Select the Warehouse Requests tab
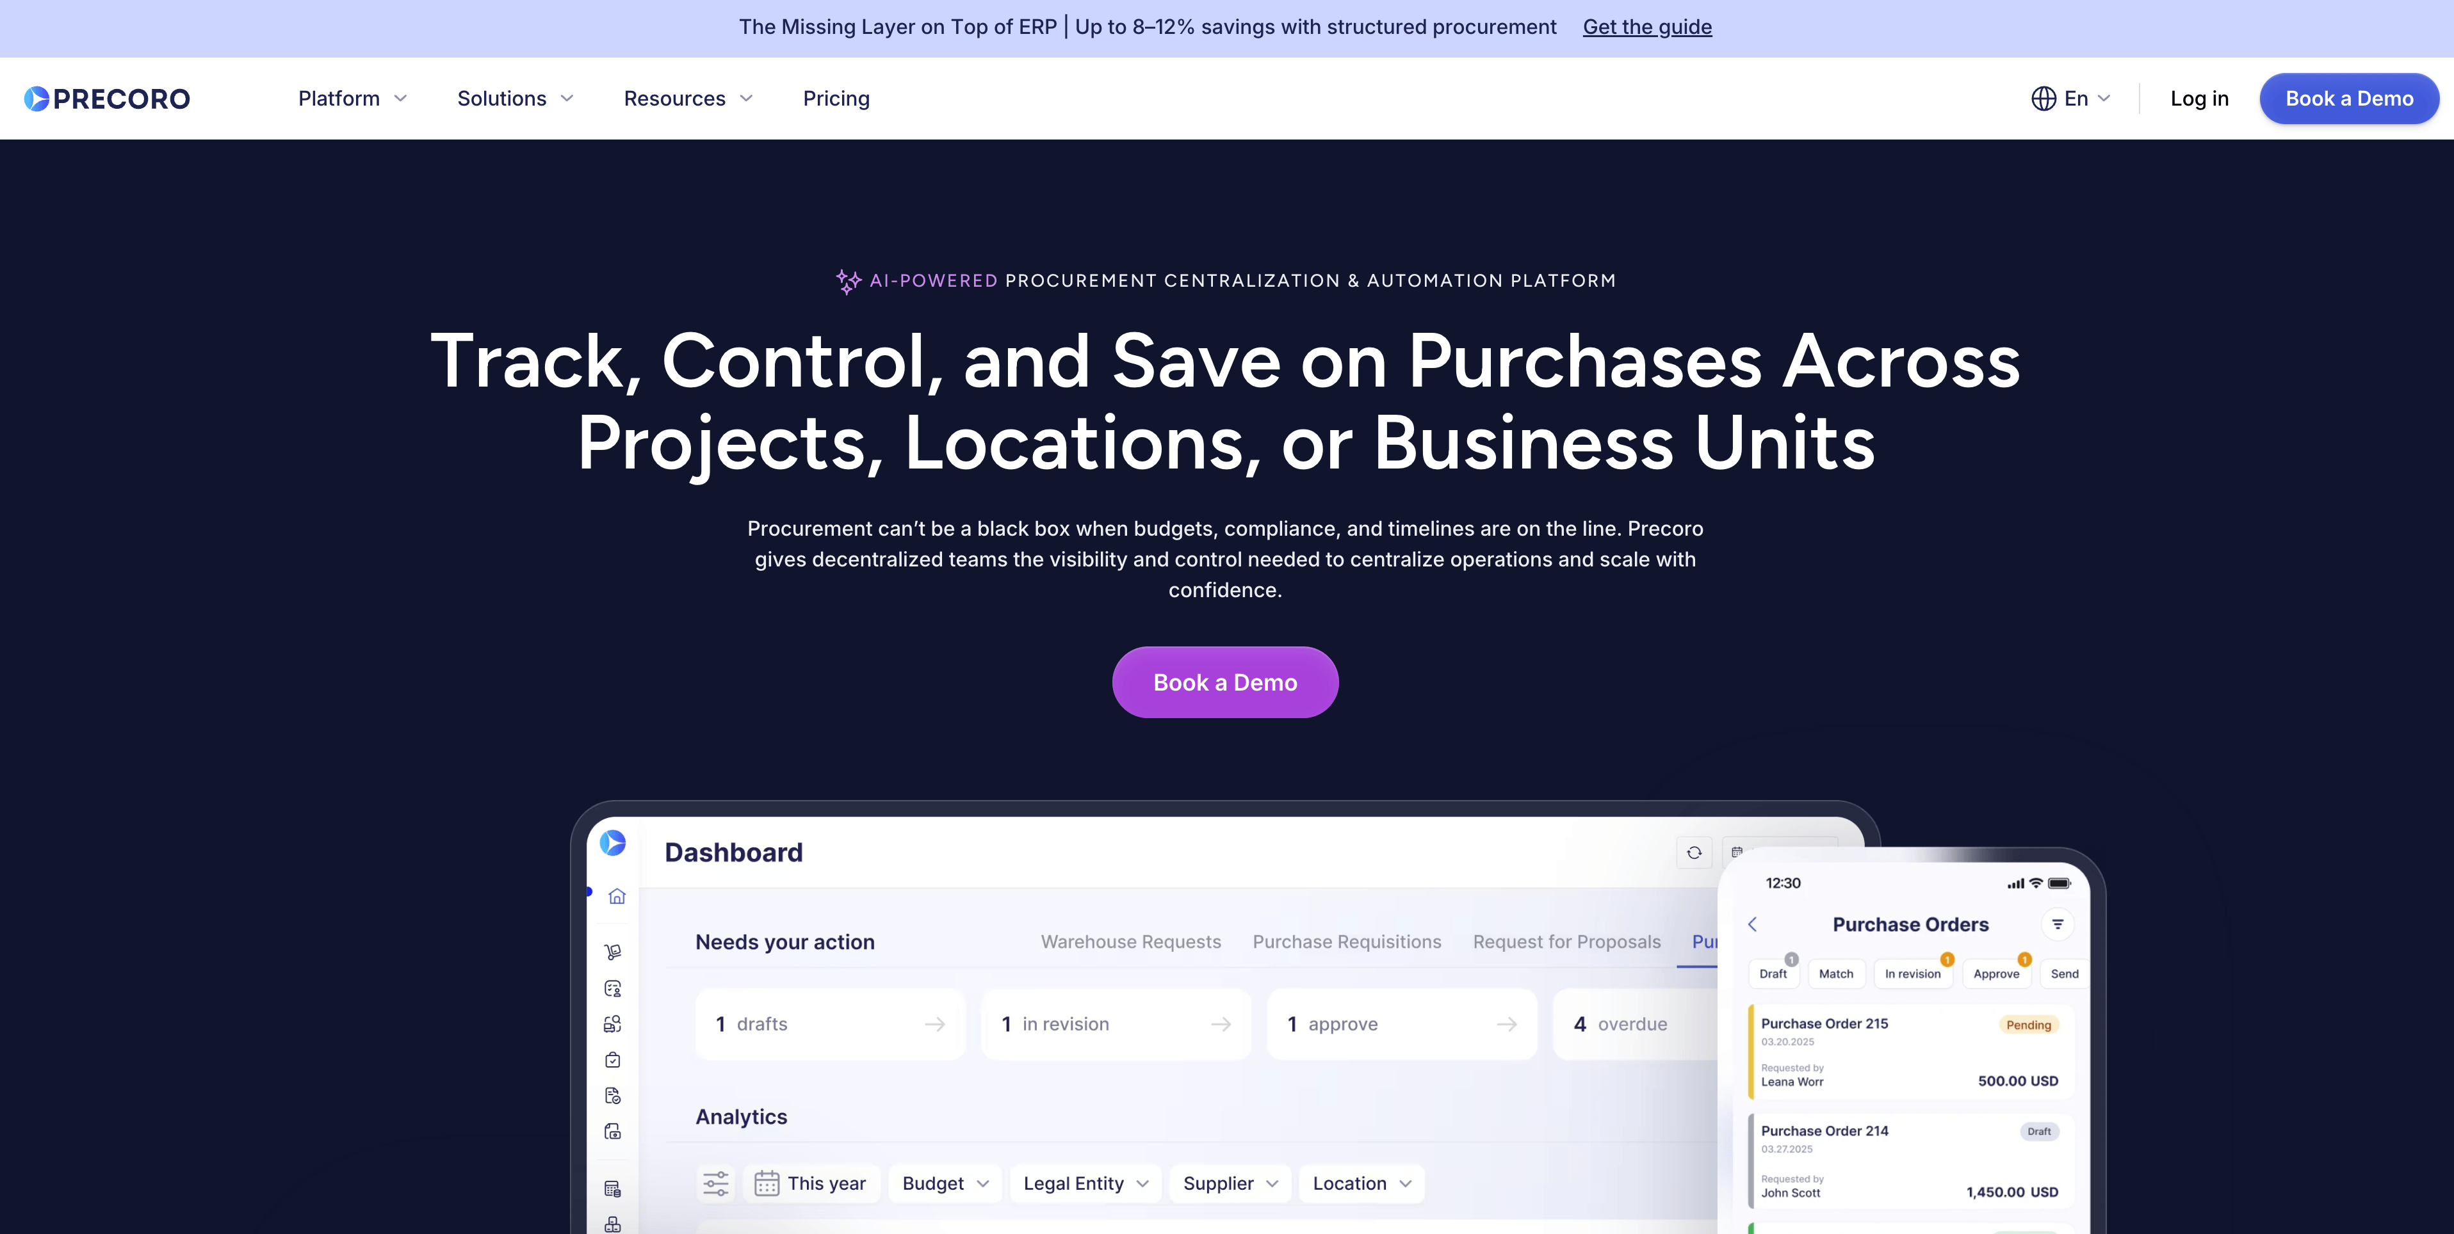 (1130, 942)
